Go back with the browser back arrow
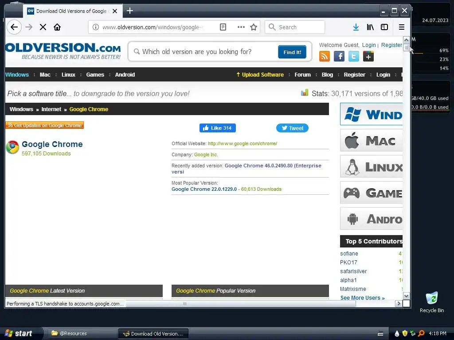The width and height of the screenshot is (454, 340). pyautogui.click(x=14, y=27)
